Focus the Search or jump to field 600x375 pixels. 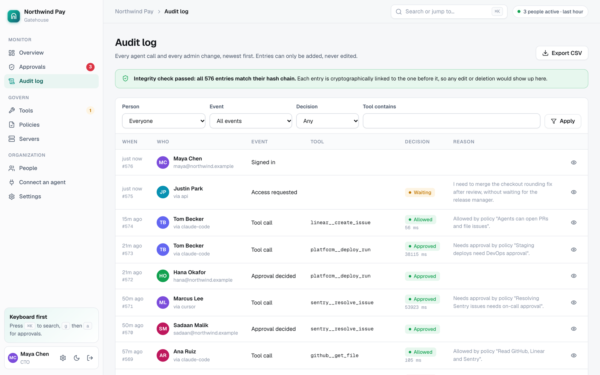click(449, 12)
